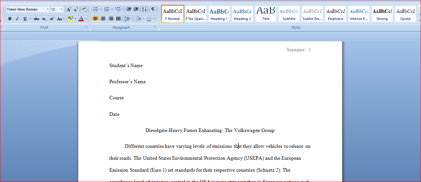Apply the Subtitle style
Viewport: 421px width, 182px height.
click(289, 14)
